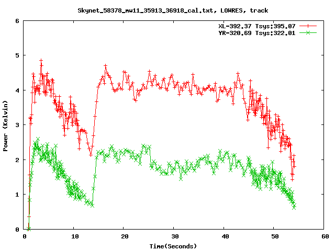Click the x-axis tick label '60'
This screenshot has width=335, height=251.
[x=325, y=236]
